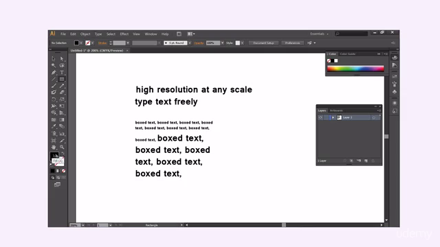Activate the Rotate tool
440x247 pixels.
click(x=54, y=99)
